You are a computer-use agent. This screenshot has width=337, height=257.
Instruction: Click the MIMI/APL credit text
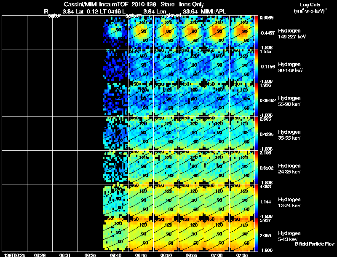coord(213,11)
